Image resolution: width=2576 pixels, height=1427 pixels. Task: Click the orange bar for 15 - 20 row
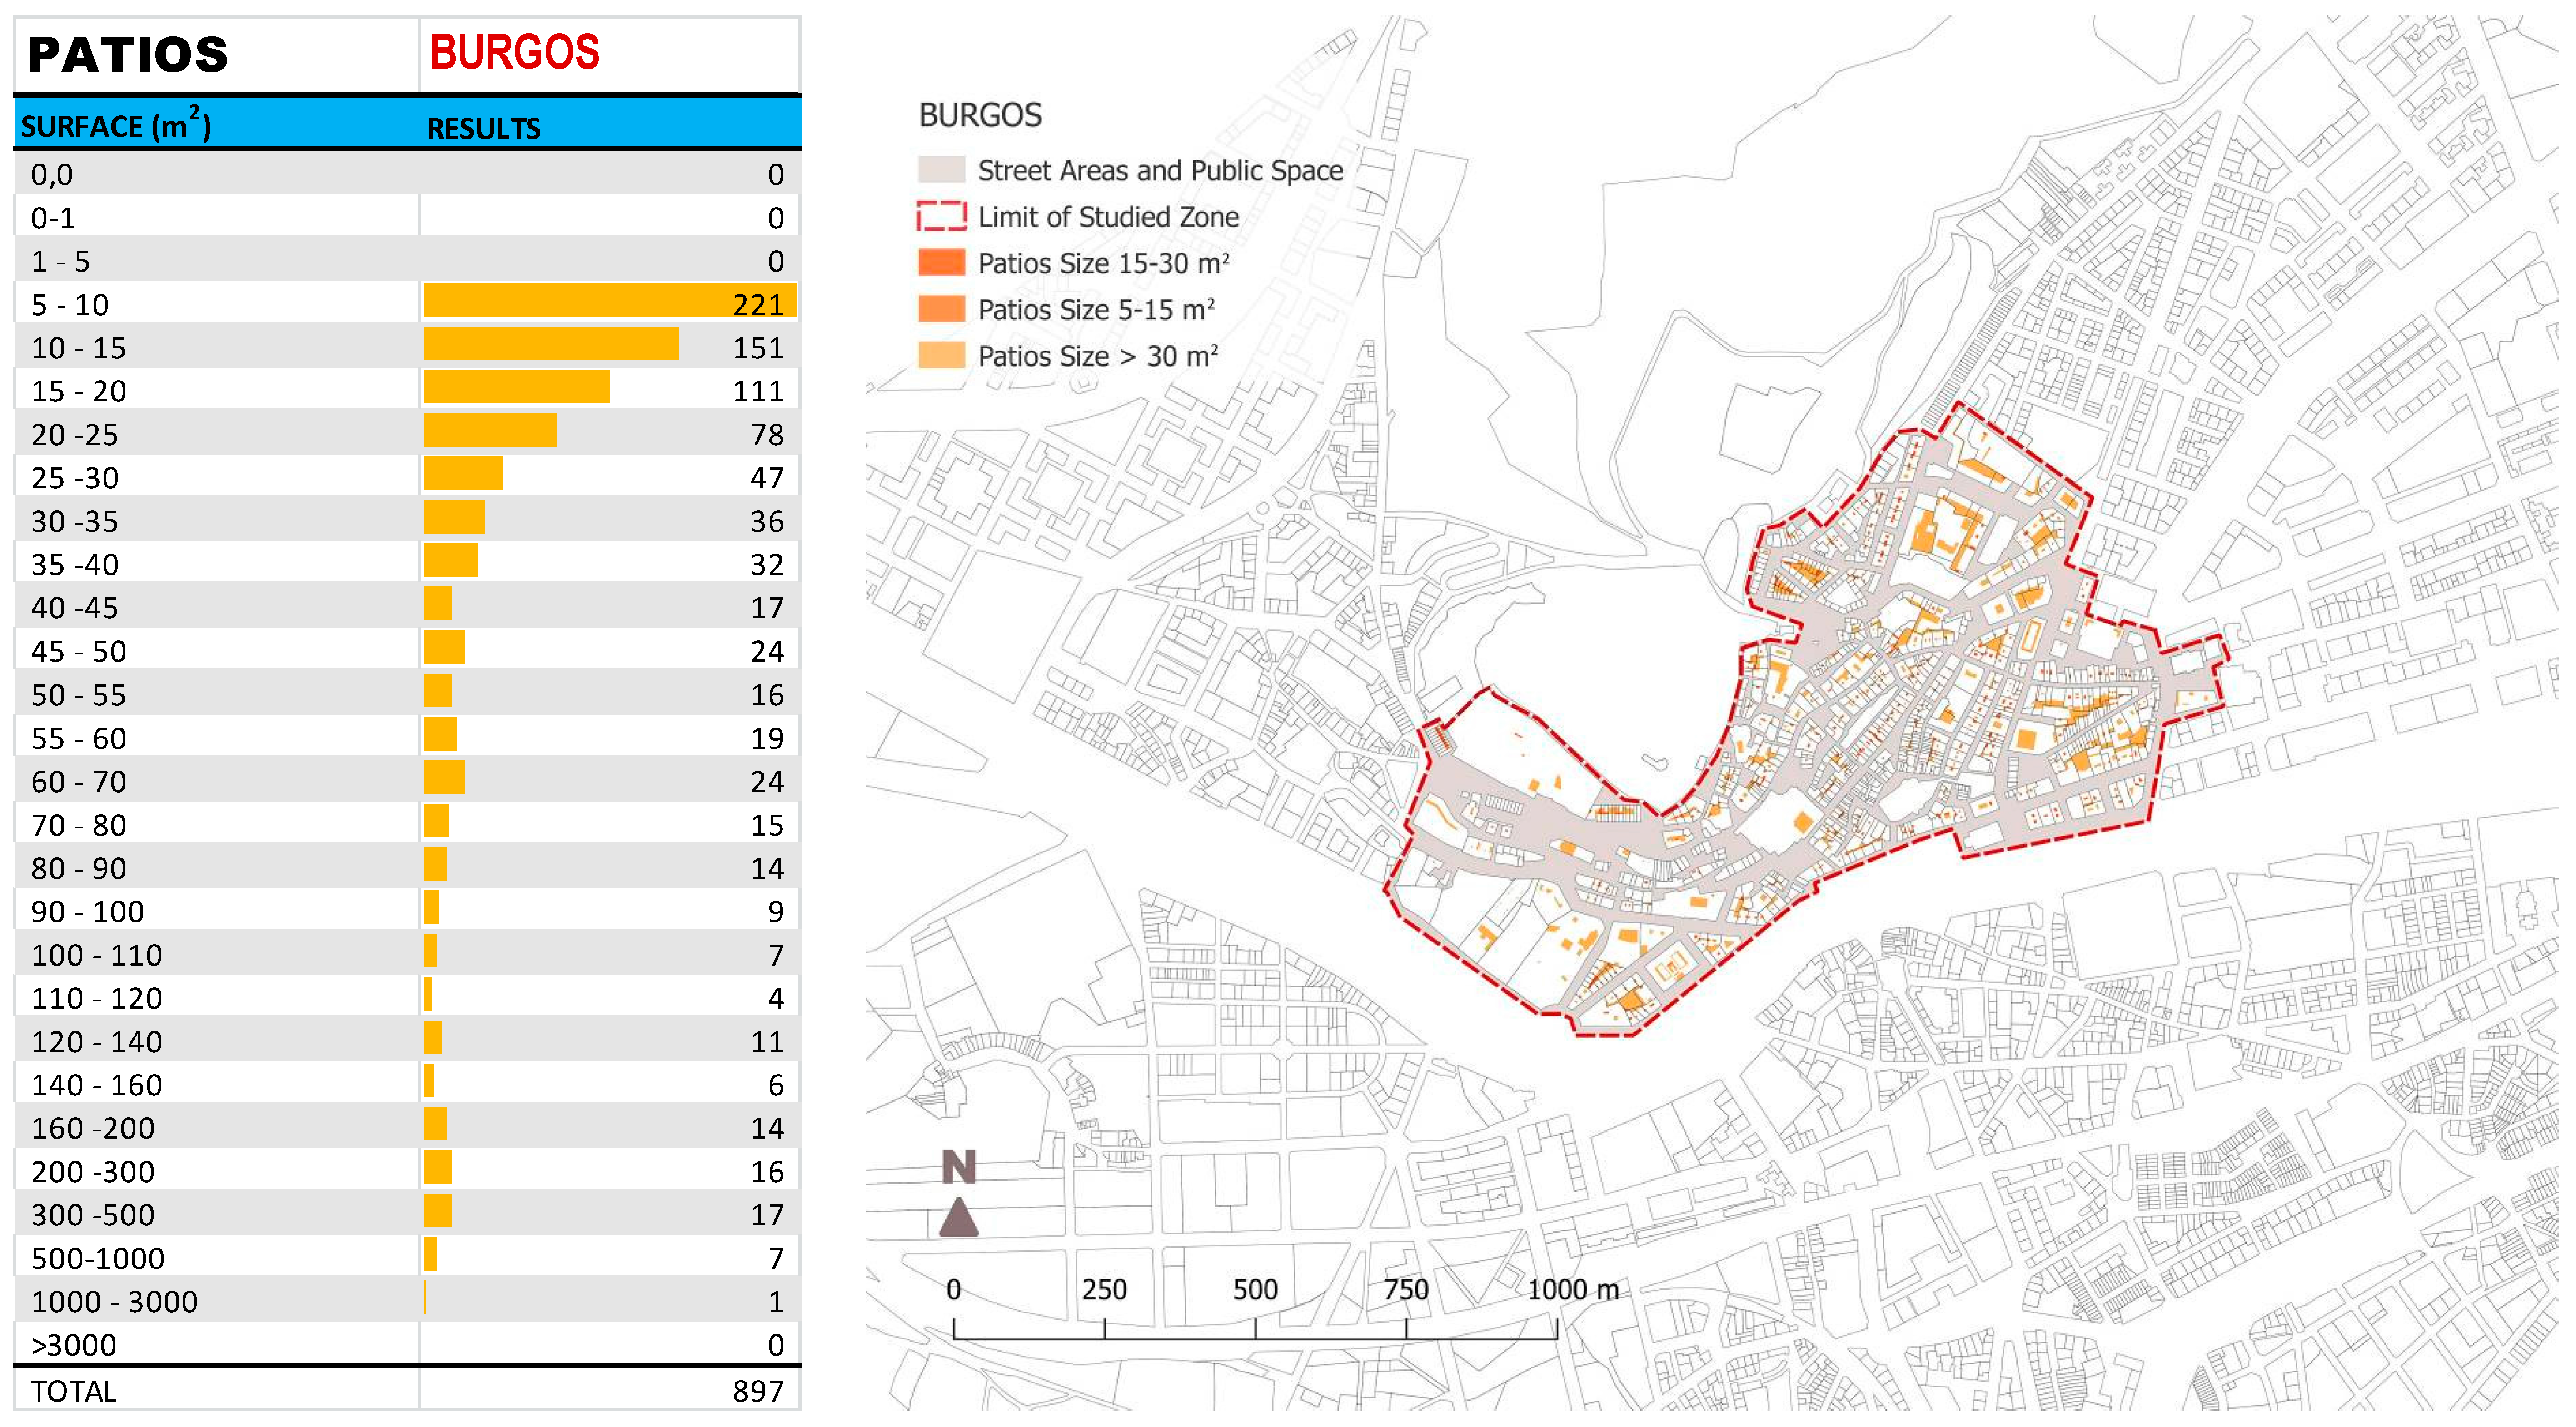tap(516, 388)
